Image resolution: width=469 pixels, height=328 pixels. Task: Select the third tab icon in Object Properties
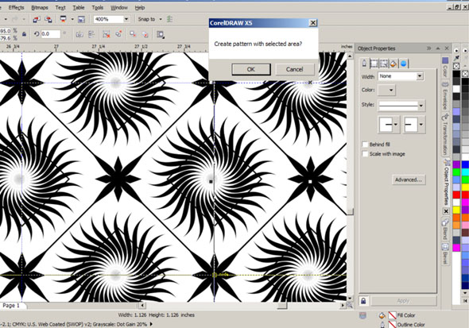pyautogui.click(x=383, y=64)
